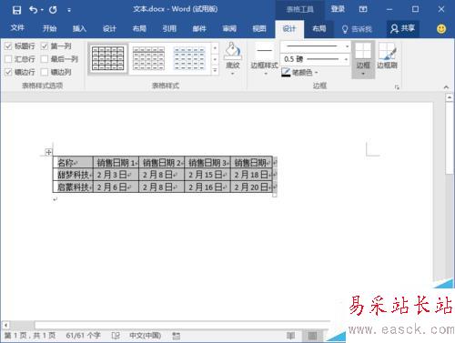Click the 2 月 15 日 cell
The width and height of the screenshot is (455, 343).
[207, 175]
